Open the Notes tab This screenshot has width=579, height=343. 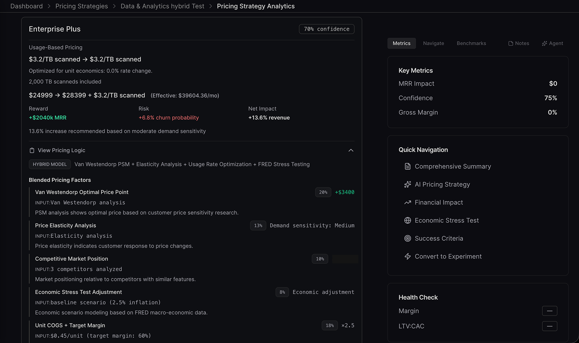point(519,43)
